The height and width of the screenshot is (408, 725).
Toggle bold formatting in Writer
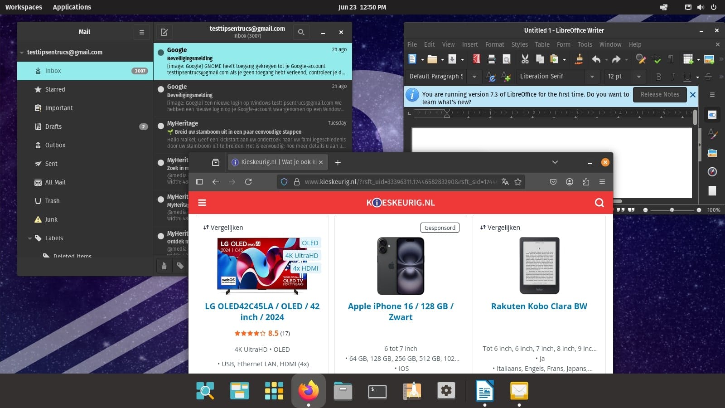658,77
